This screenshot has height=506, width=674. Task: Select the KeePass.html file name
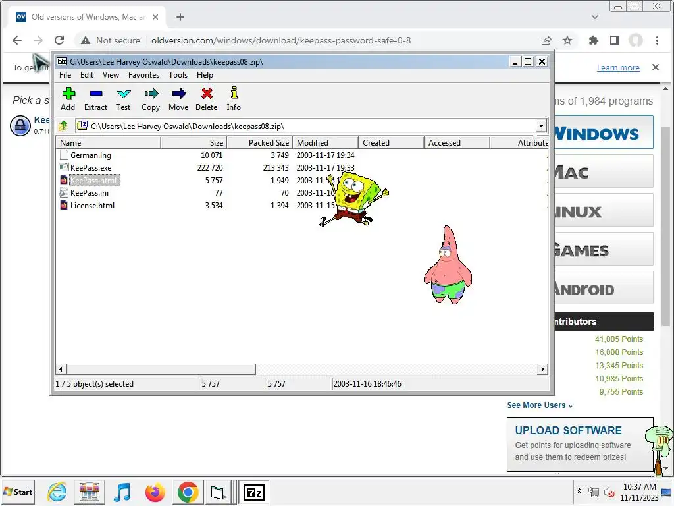coord(93,181)
